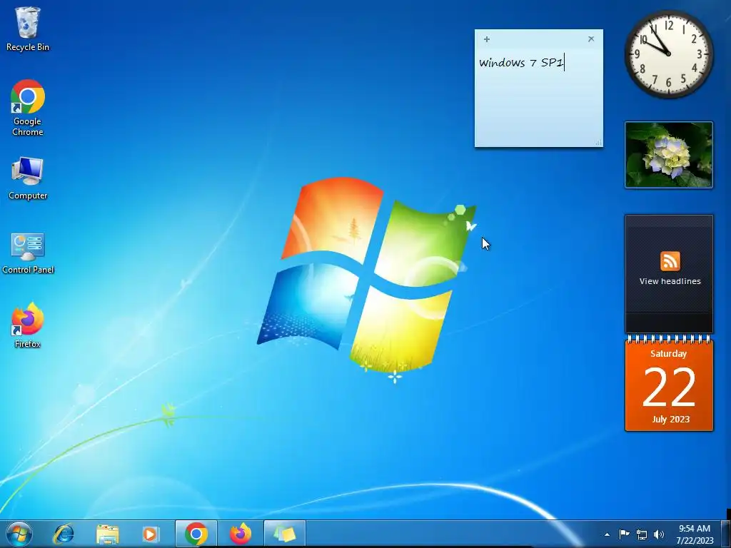Click the analog clock gadget
Screen dimensions: 731x548
click(x=668, y=54)
